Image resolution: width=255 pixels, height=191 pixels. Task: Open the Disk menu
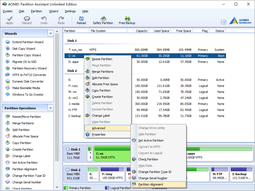pos(22,11)
